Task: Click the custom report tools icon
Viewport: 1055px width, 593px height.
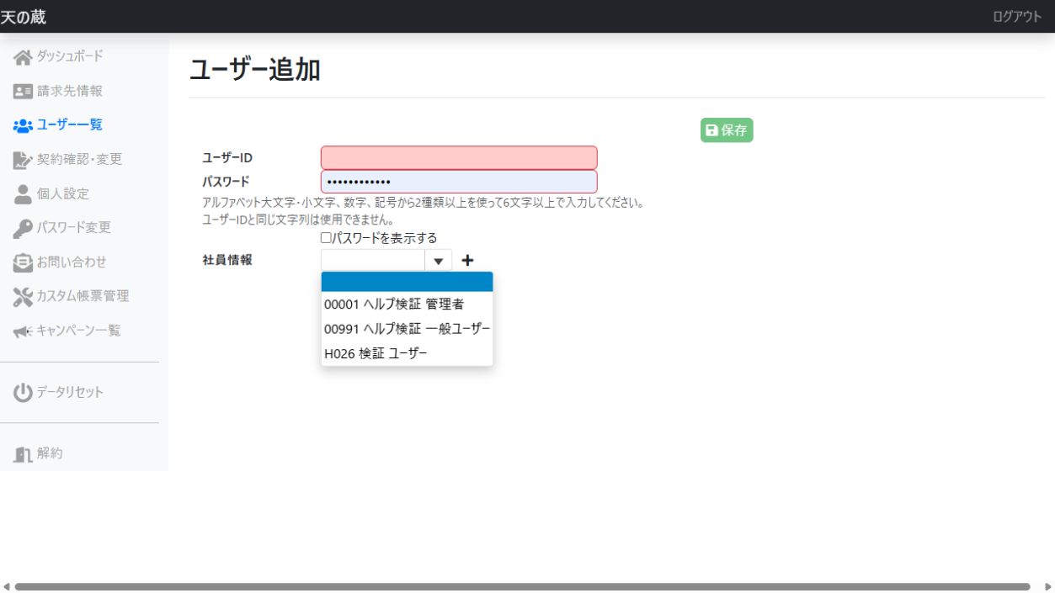Action: click(23, 296)
